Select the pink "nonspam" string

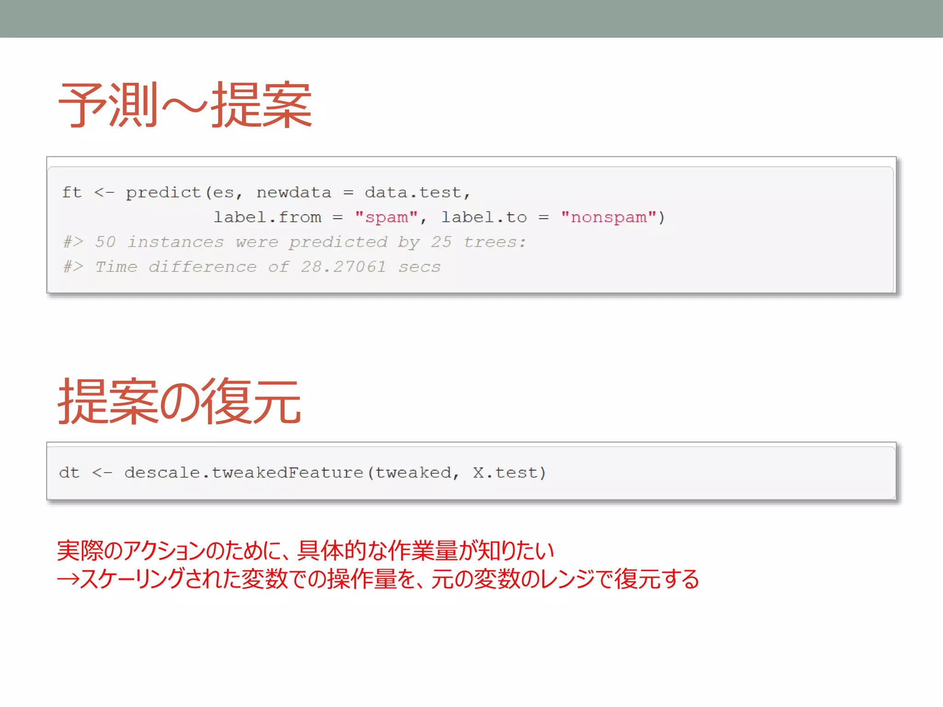coord(608,217)
